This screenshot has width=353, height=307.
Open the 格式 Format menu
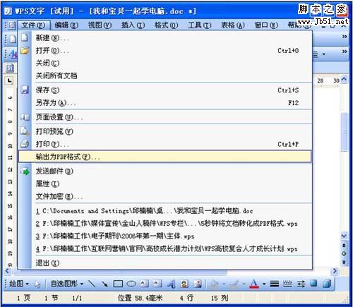coord(166,25)
